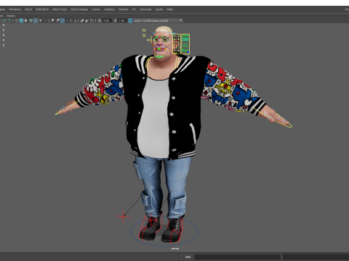Toggle Wireframe on Shaded icon

tap(31, 20)
